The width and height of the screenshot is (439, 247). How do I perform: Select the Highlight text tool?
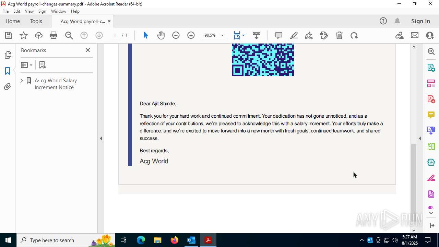294,35
